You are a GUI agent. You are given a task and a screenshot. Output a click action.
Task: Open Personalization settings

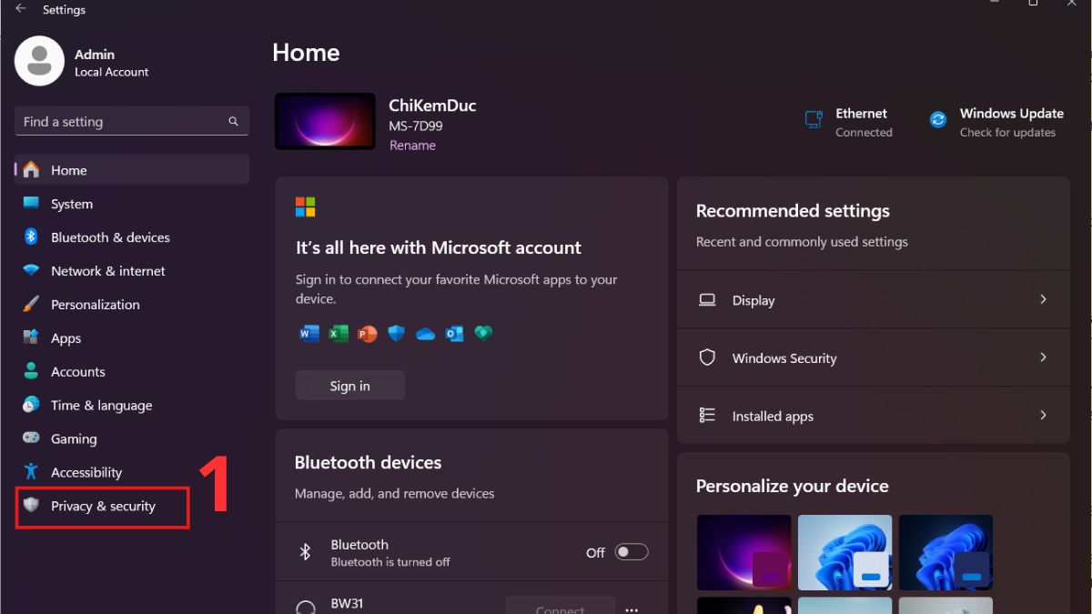pyautogui.click(x=94, y=304)
